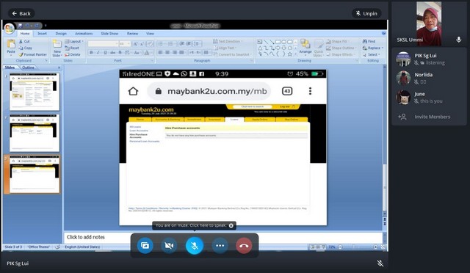Open the PowerPoint Insert tab
The height and width of the screenshot is (273, 470).
pyautogui.click(x=43, y=34)
